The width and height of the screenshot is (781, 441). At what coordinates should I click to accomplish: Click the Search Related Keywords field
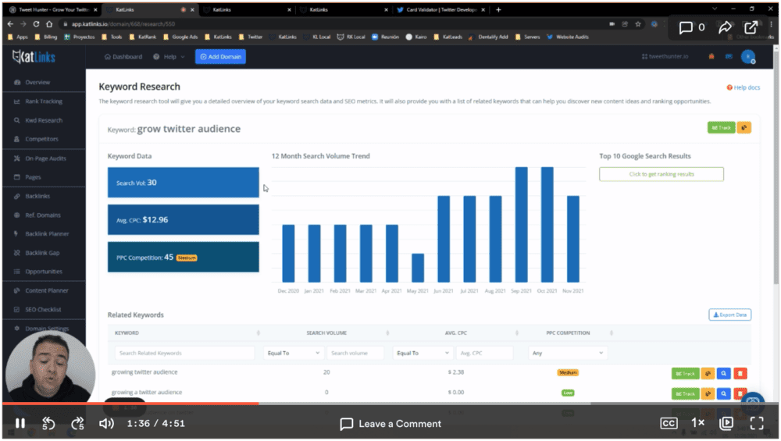(184, 353)
